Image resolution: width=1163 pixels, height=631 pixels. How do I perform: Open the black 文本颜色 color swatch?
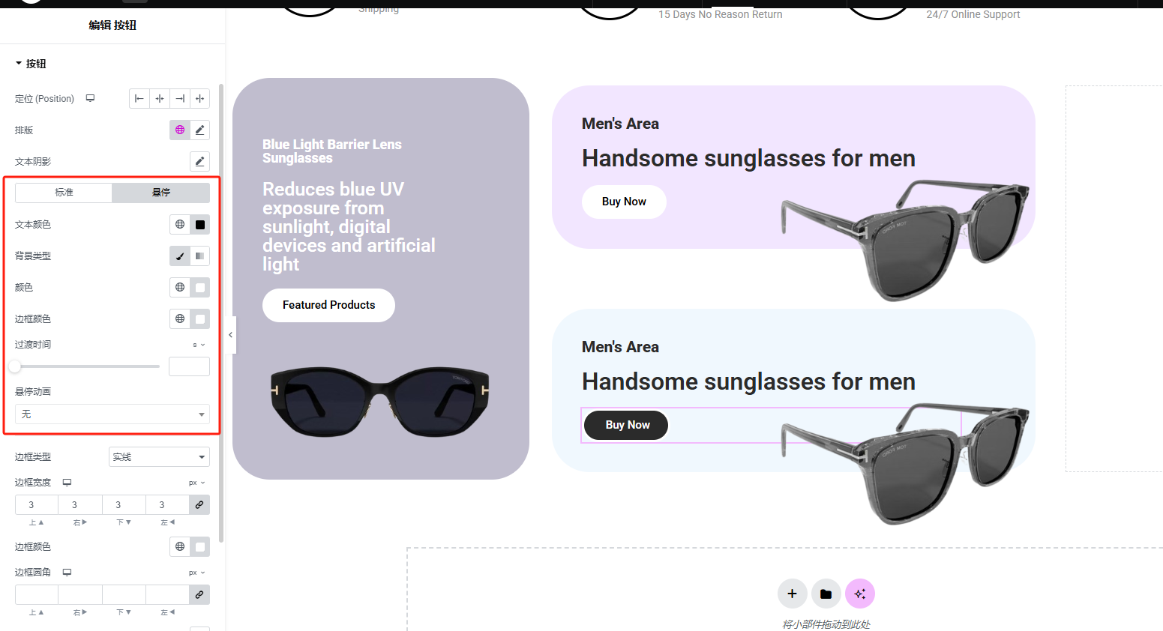click(199, 225)
